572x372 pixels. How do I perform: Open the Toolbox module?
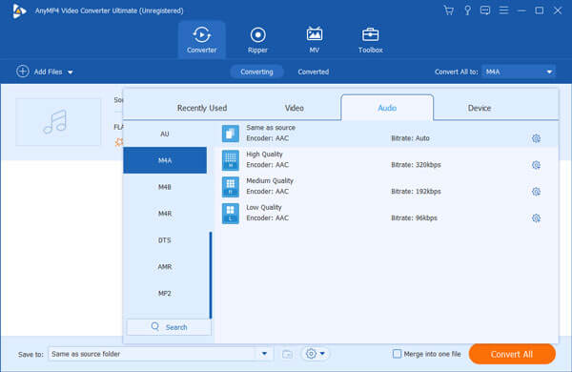tap(370, 39)
